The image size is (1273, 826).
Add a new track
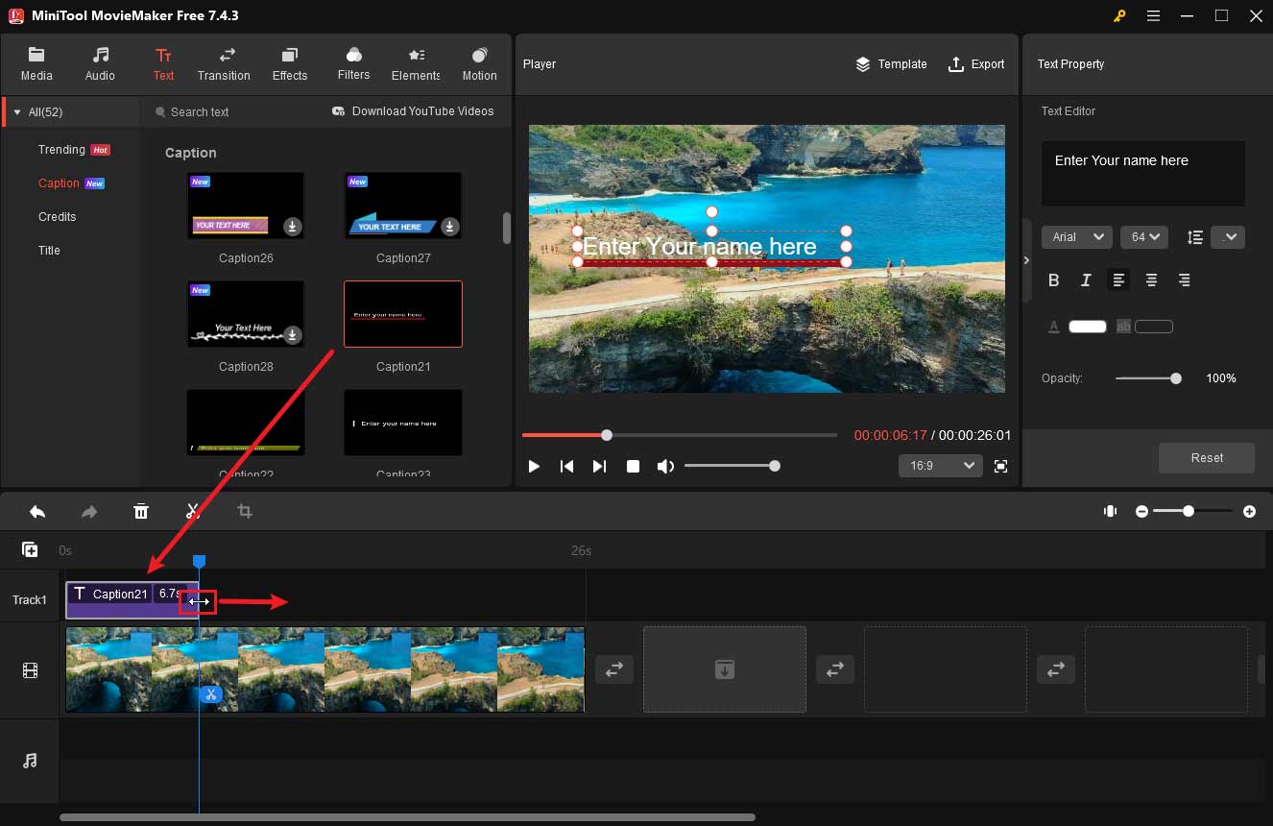pos(30,550)
